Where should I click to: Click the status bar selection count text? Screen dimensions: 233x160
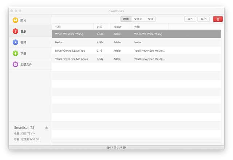(116, 147)
